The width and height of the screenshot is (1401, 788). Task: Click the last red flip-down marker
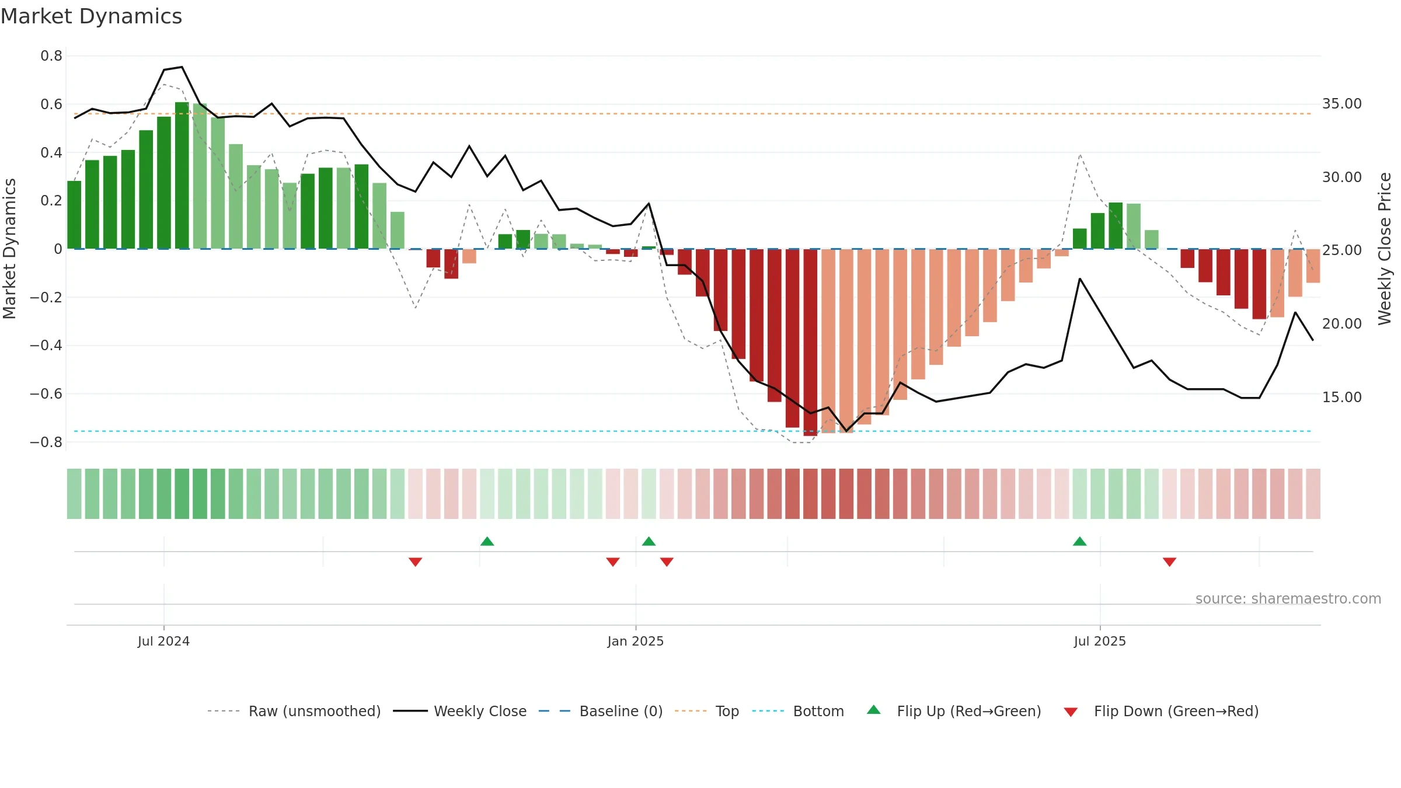[x=1169, y=562]
